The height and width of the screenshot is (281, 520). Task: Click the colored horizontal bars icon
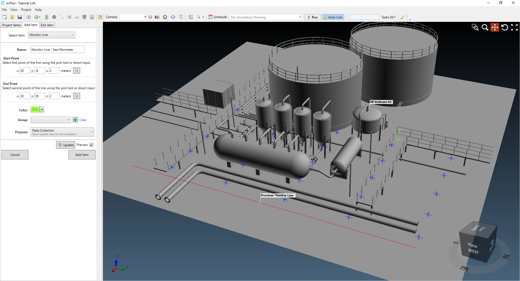pos(84,17)
